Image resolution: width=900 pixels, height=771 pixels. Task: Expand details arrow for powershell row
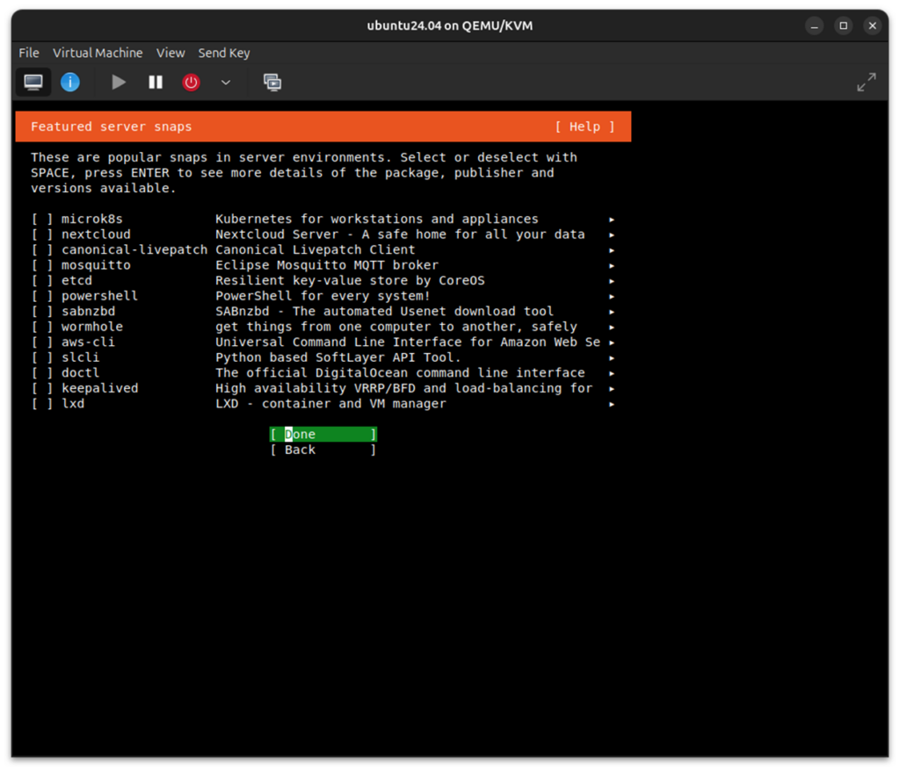(612, 297)
